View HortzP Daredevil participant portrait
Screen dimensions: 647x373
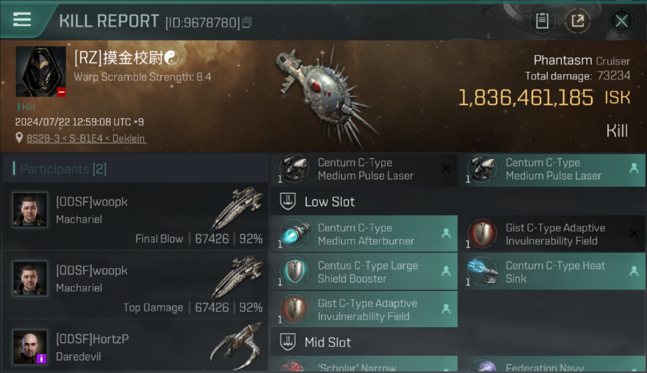30,347
